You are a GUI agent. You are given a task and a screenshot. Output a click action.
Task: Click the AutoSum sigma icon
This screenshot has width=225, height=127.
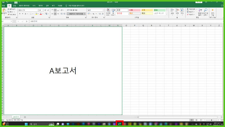tap(188, 9)
